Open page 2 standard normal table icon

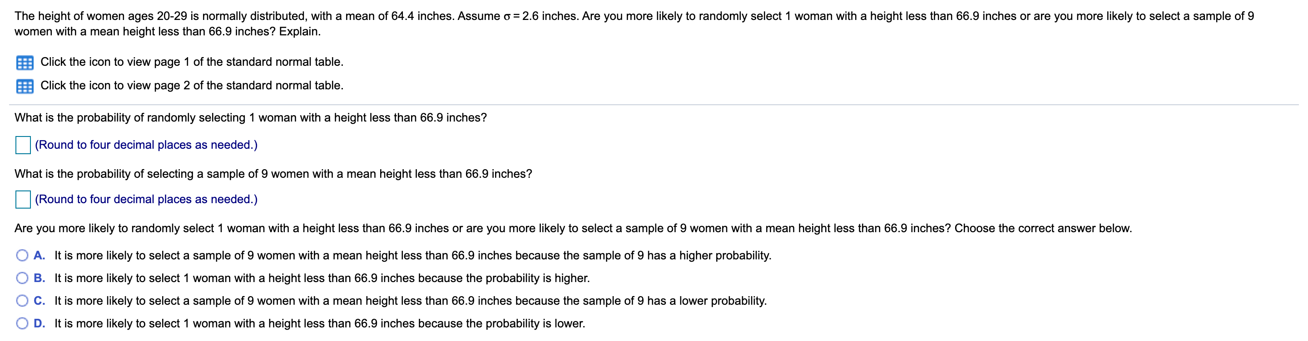click(x=25, y=86)
